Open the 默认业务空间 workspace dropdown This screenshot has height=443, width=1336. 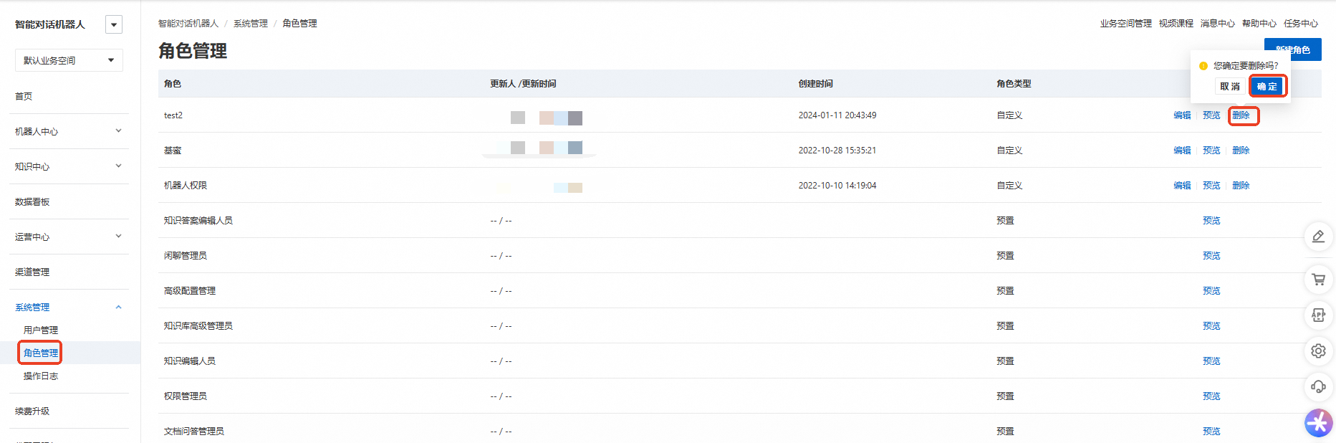(x=69, y=60)
